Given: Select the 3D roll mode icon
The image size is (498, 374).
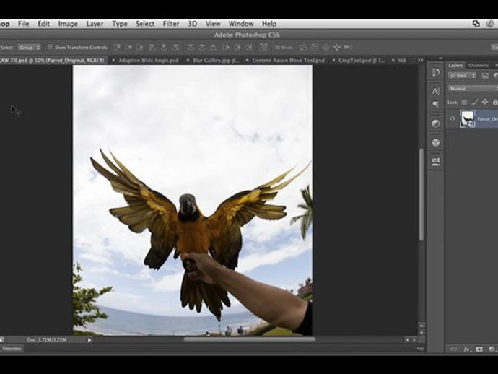Looking at the screenshot, I should 315,48.
